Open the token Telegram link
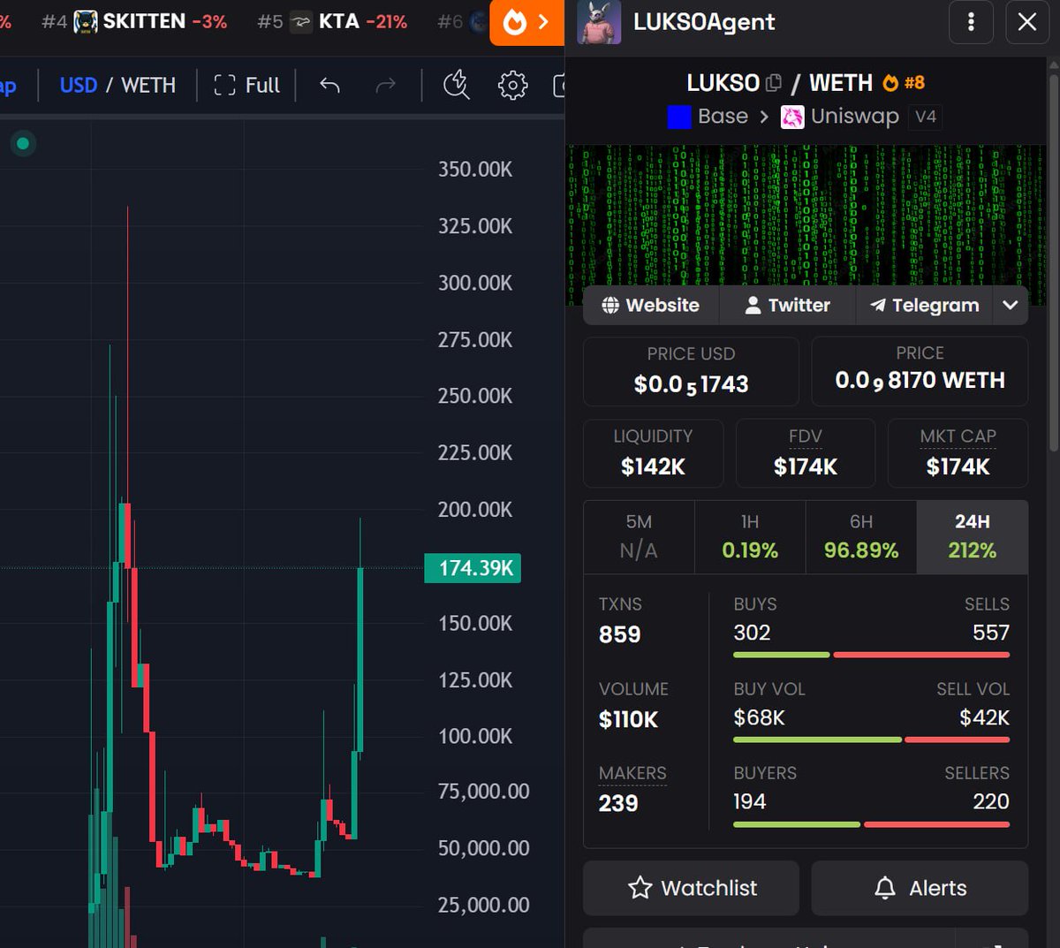The image size is (1060, 948). click(925, 305)
